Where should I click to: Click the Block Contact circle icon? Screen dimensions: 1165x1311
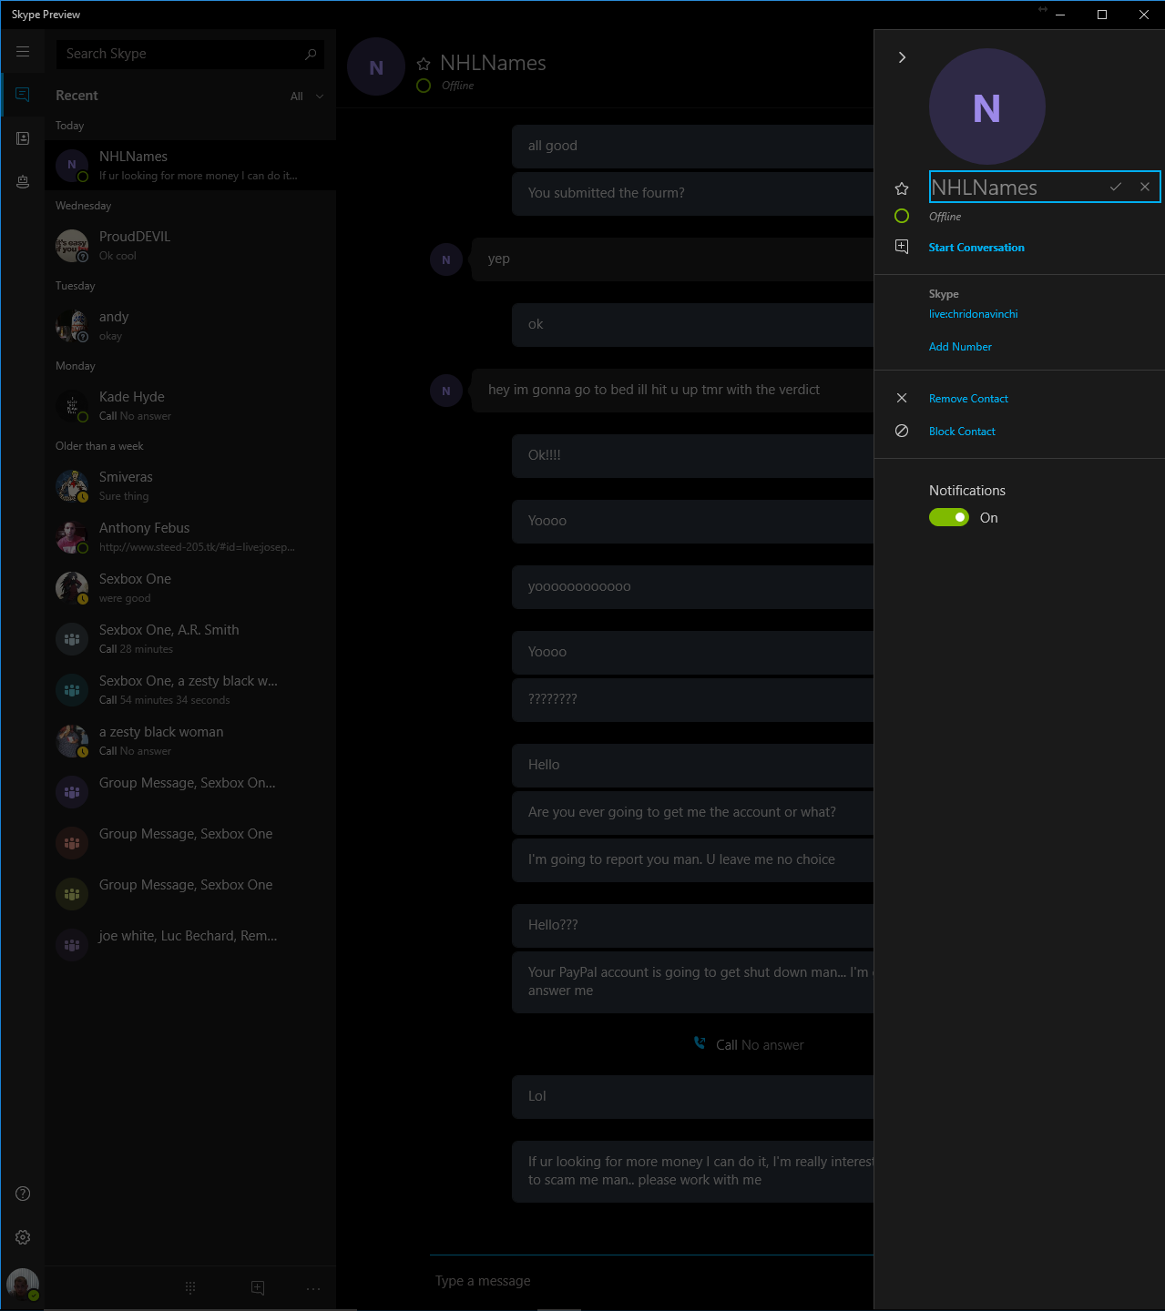902,431
